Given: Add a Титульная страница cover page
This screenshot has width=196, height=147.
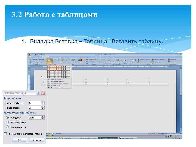Looking at the screenshot, I should click(x=36, y=59).
